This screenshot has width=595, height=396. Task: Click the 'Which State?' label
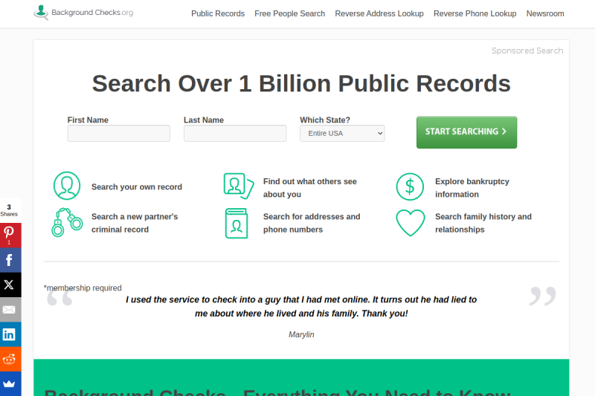pos(325,120)
